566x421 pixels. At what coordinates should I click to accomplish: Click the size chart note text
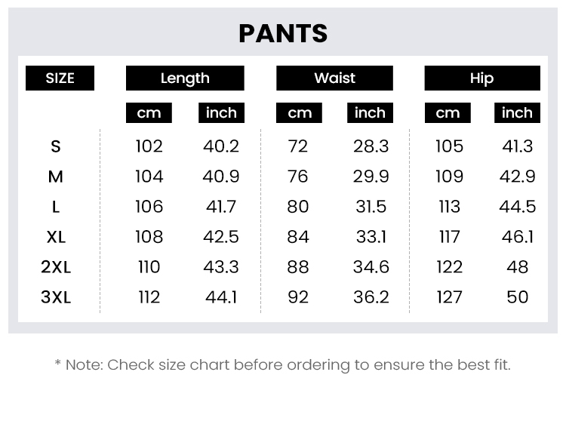283,365
